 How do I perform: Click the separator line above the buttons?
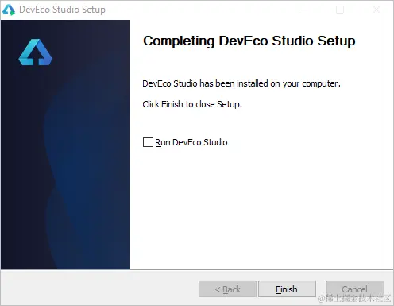pos(197,270)
